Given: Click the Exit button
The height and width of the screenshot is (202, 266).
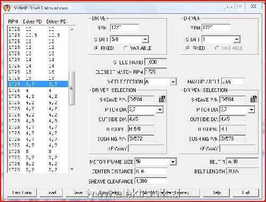Looking at the screenshot, I should tap(246, 192).
